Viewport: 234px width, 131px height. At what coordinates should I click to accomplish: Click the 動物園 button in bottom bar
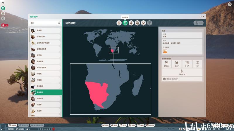(13, 125)
